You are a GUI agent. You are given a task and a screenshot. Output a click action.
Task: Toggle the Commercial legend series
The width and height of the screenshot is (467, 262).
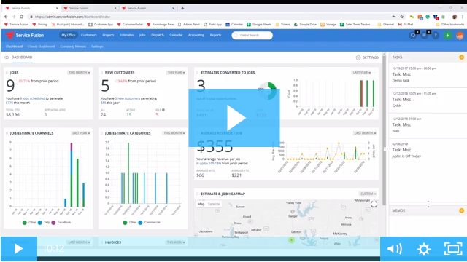(149, 223)
